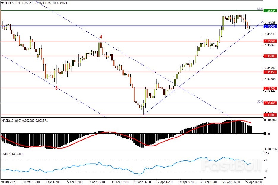
Task: Select the 61.8 Fibonacci level label
Action: pos(260,9)
